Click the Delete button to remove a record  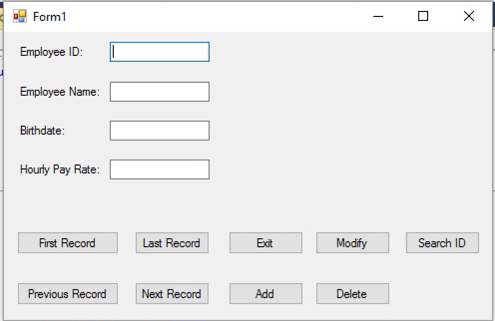pos(352,294)
